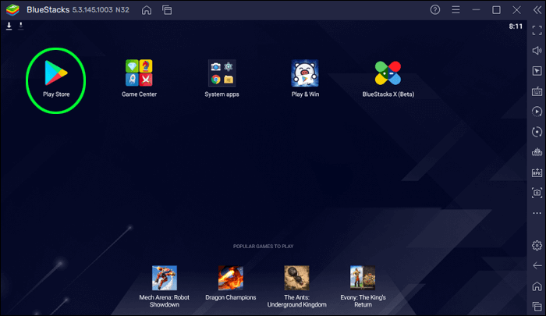Toggle cursor lock in the sidebar

pos(537,70)
